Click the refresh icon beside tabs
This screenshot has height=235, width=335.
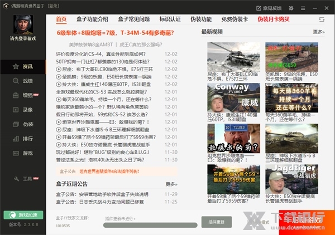(x=322, y=19)
